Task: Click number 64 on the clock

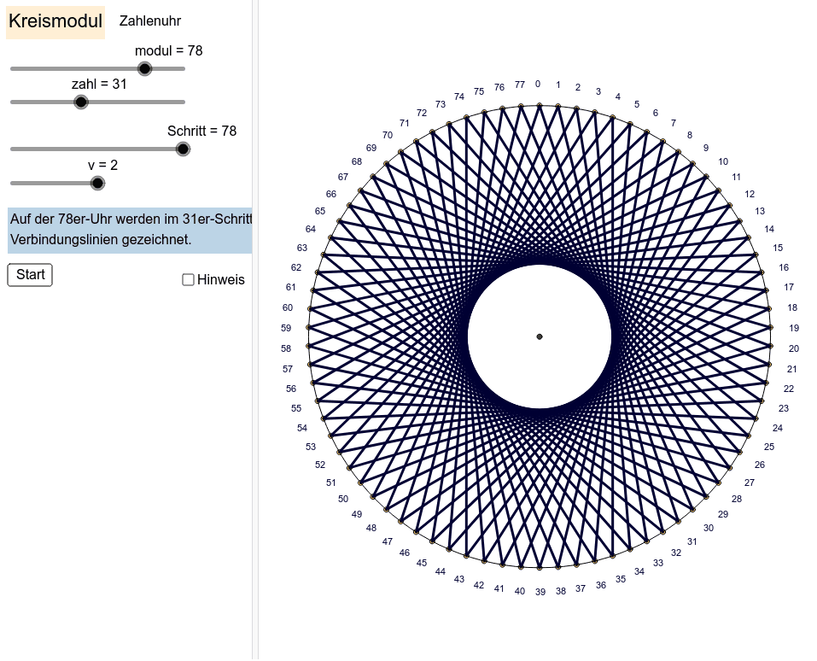Action: click(x=311, y=229)
